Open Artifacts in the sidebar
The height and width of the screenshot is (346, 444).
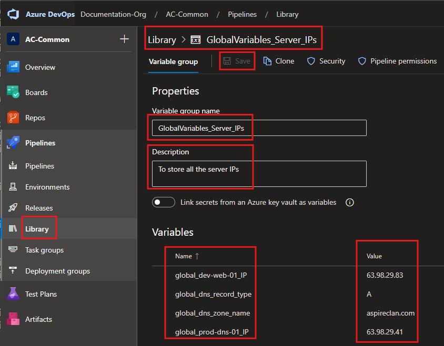tap(38, 319)
